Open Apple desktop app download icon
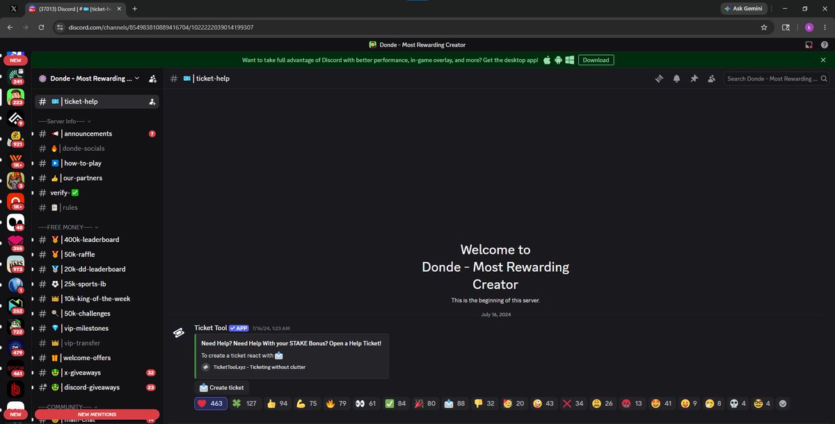Viewport: 835px width, 424px height. (x=547, y=60)
